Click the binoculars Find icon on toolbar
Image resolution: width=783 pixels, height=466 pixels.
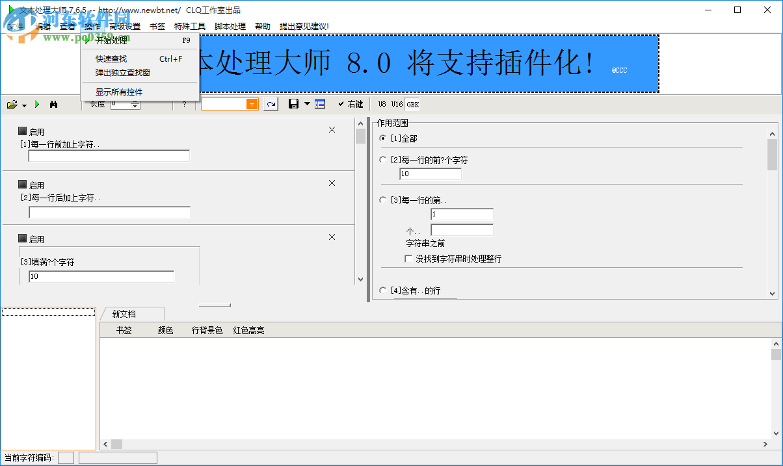(55, 104)
